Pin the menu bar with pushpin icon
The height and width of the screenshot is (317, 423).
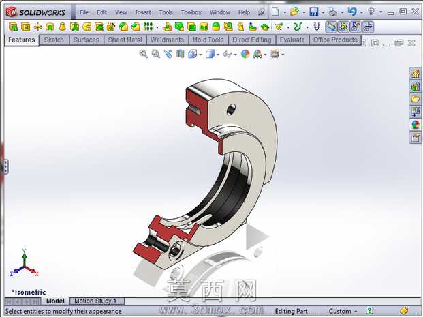coord(261,12)
